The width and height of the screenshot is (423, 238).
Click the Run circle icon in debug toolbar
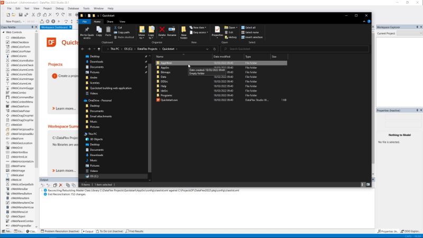point(48,21)
